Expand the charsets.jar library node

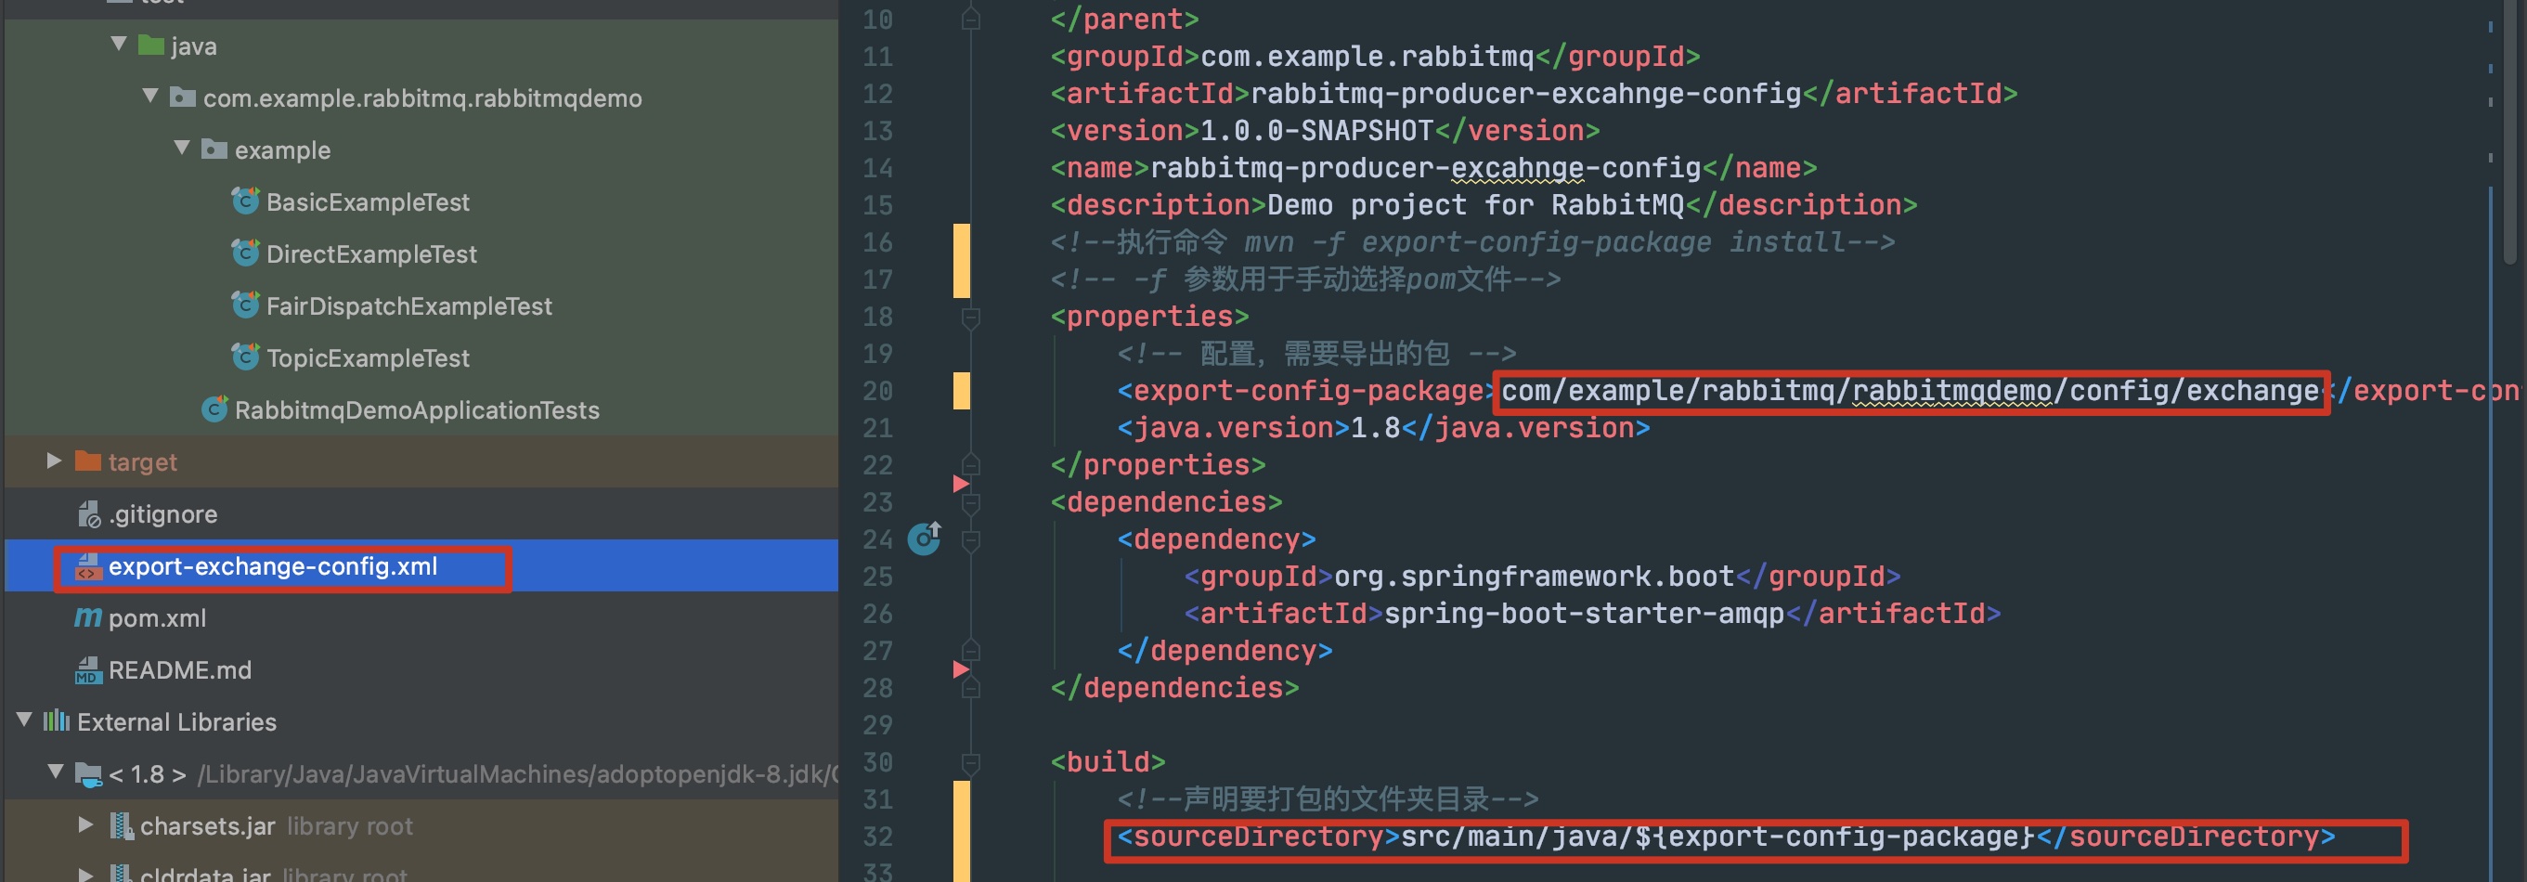tap(86, 825)
